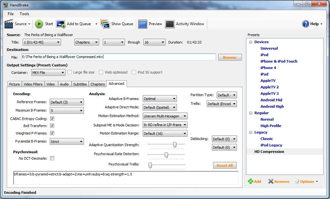This screenshot has width=330, height=199.
Task: Enable No DCT-Decimate checkbox
Action: (x=52, y=158)
